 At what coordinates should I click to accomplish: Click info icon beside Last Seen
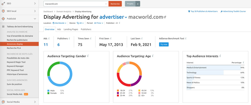(x=142, y=38)
